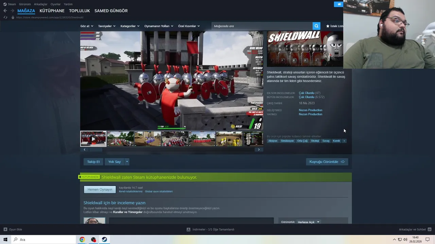Viewport: 435px width, 244px height.
Task: Click the Orta Çağ tag
Action: pos(302,141)
